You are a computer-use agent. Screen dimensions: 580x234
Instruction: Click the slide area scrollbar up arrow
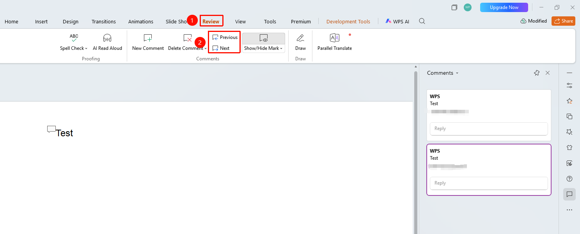pos(415,67)
